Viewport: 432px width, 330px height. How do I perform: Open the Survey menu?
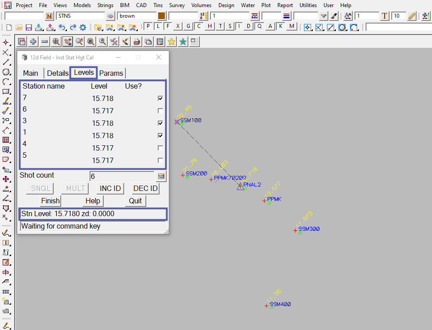pos(177,5)
